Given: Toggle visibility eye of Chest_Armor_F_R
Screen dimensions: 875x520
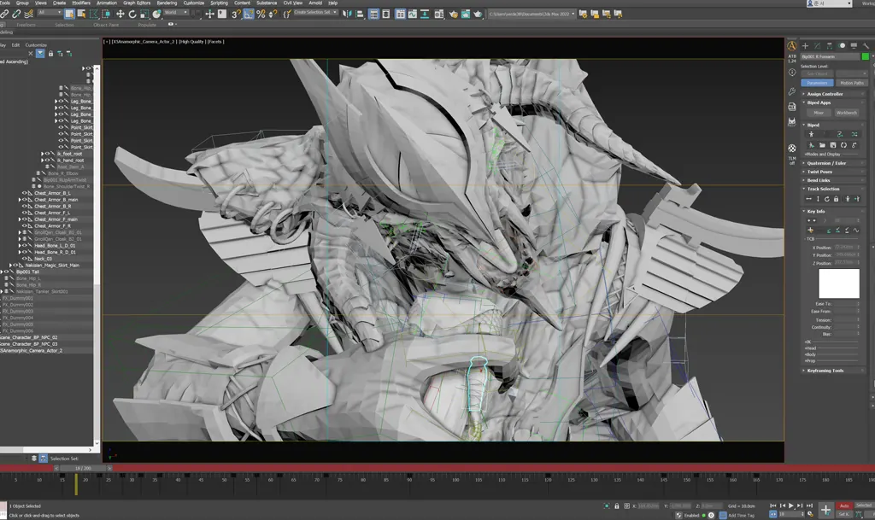Looking at the screenshot, I should (25, 226).
